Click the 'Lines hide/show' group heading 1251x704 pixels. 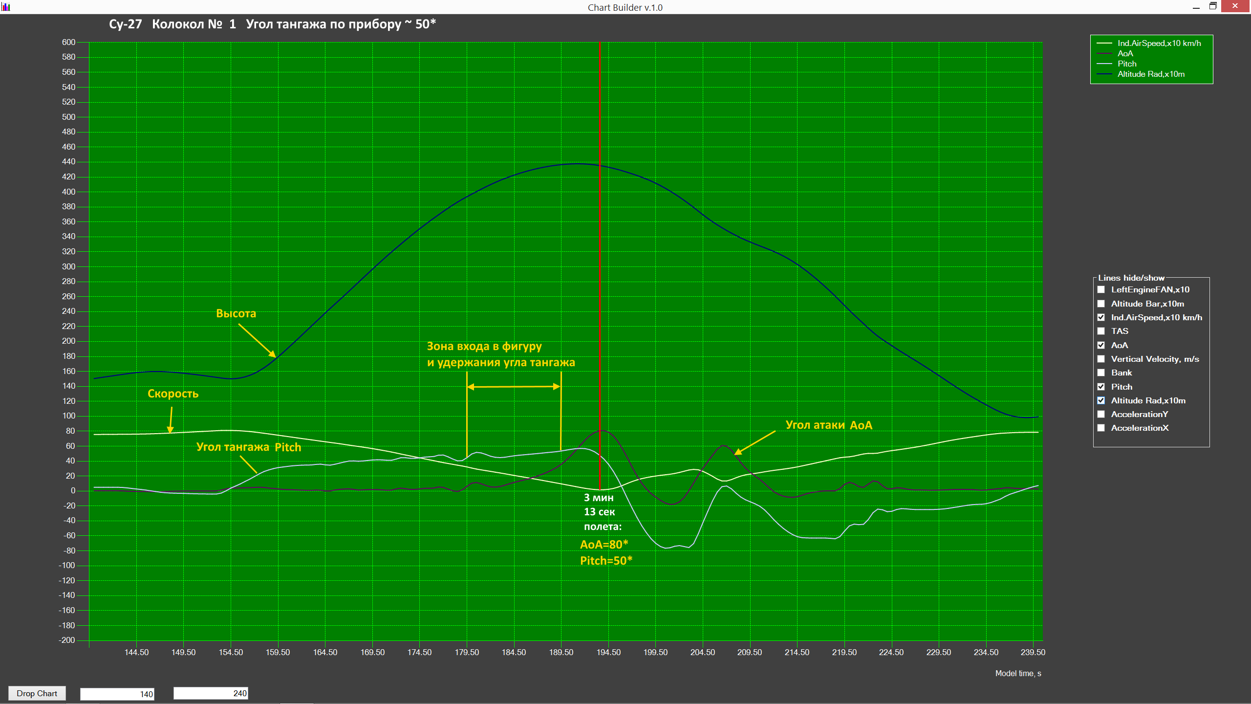tap(1131, 278)
